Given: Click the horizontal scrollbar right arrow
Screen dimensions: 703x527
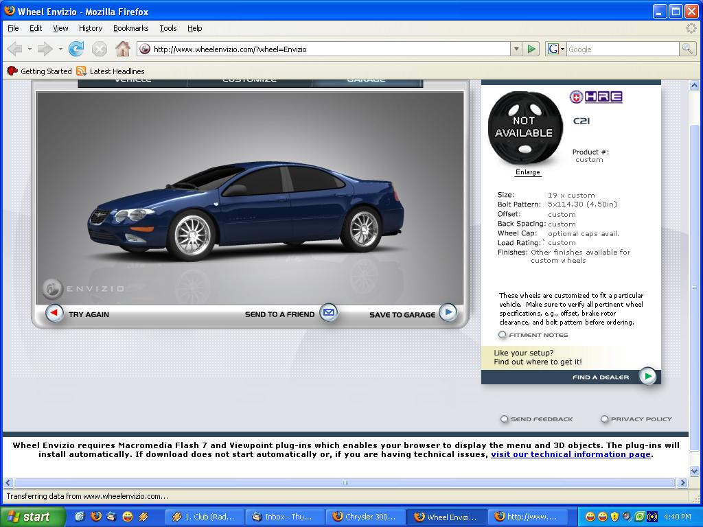Looking at the screenshot, I should (x=683, y=482).
